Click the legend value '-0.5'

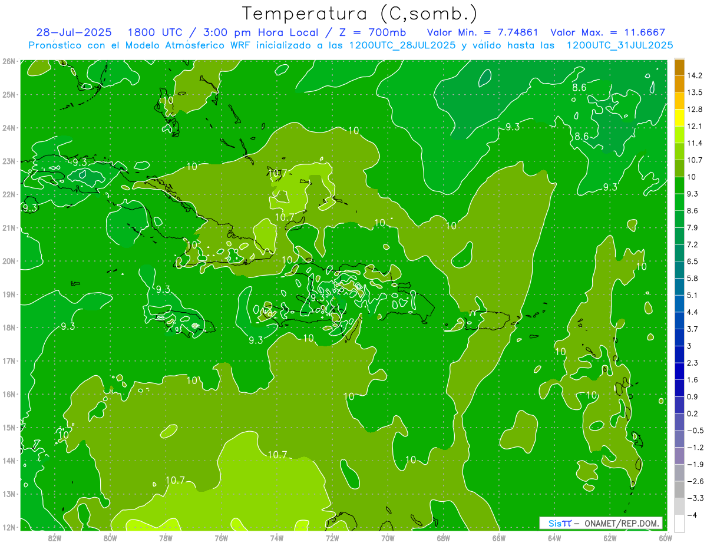[695, 431]
